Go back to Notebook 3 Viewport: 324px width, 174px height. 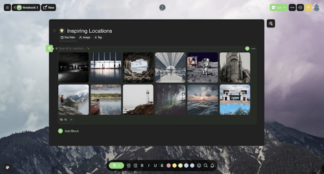tap(26, 8)
